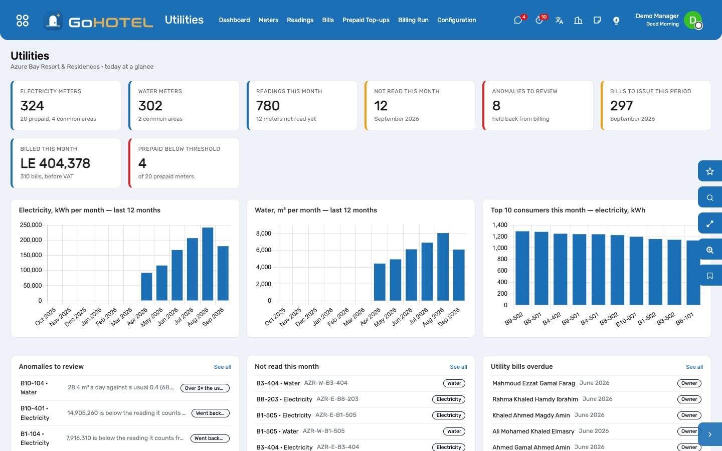722x451 pixels.
Task: Click the B10-104 Water anomaly row
Action: [125, 388]
